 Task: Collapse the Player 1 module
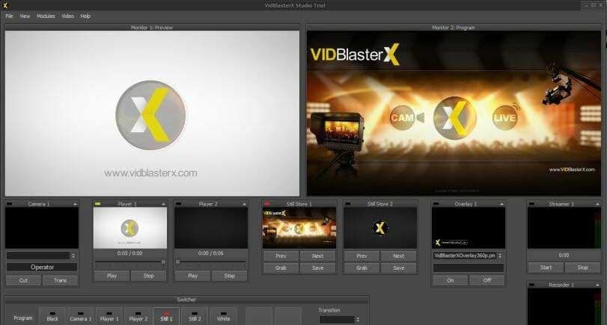[x=163, y=204]
